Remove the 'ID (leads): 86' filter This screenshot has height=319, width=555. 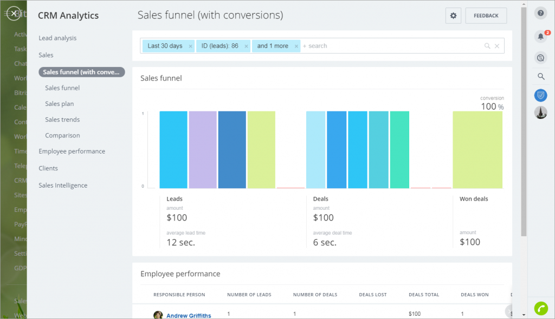[246, 46]
